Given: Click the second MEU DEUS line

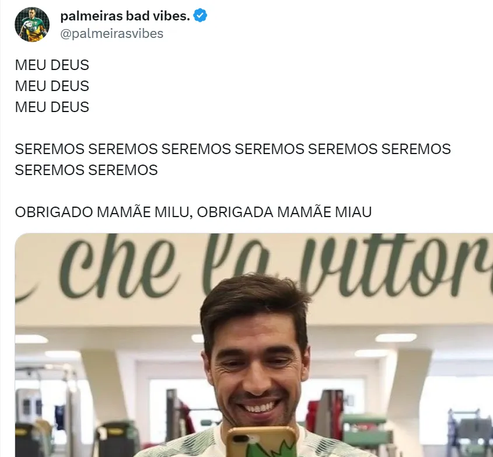Looking at the screenshot, I should pyautogui.click(x=52, y=86).
